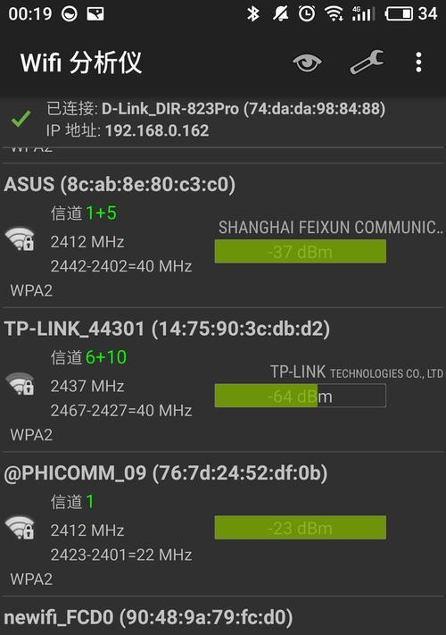Tap the -23 dBm signal bar

coord(300,528)
